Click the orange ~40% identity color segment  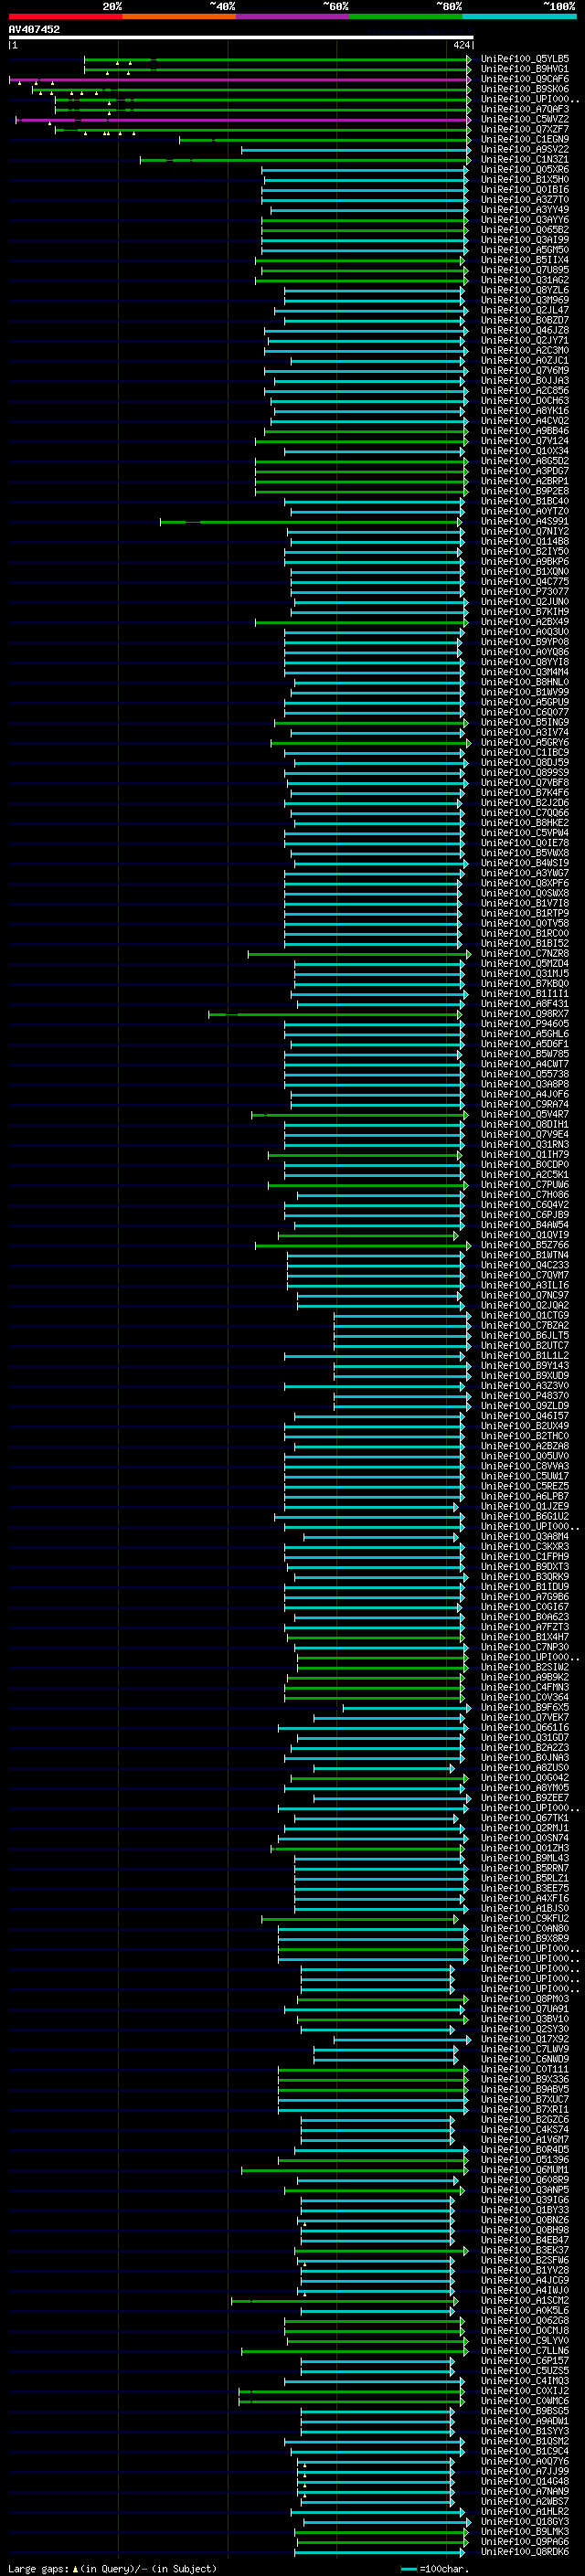179,16
